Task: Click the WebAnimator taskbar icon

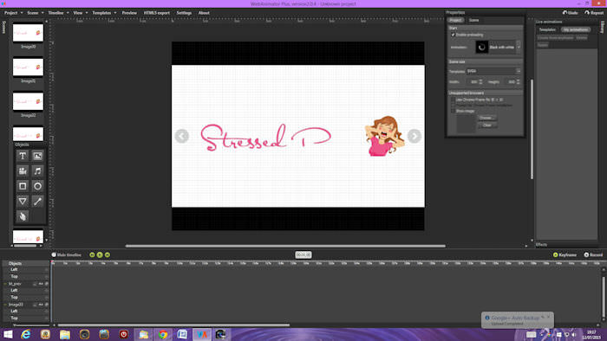Action: tap(202, 334)
